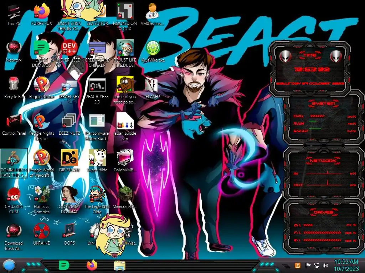Click the F:\ drive usage bar
Image resolution: width=365 pixels, height=273 pixels.
click(322, 232)
